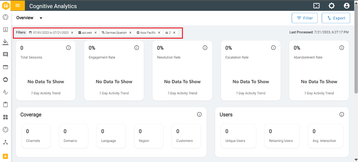Open the widgets icon in sidebar

click(x=5, y=117)
